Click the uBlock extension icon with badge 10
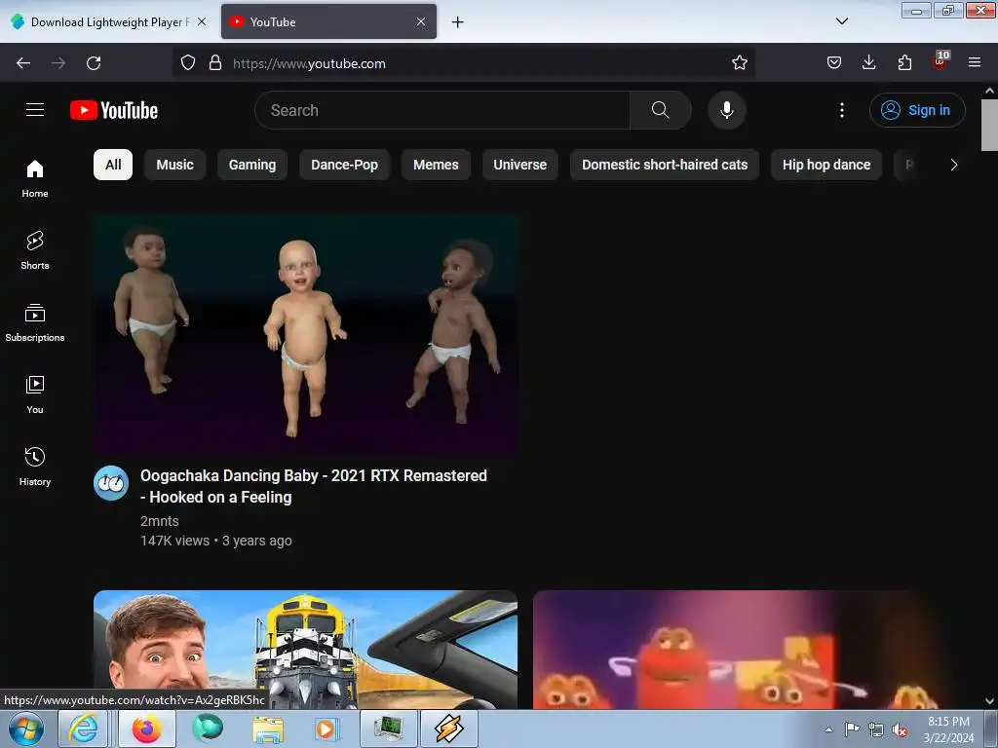 (940, 60)
